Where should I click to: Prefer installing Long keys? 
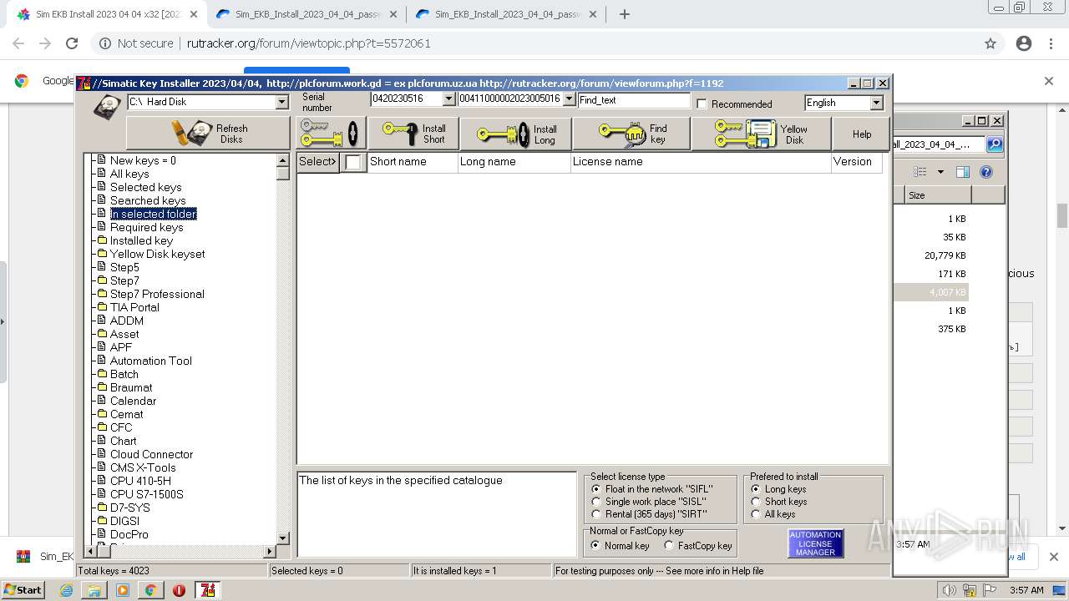click(756, 489)
